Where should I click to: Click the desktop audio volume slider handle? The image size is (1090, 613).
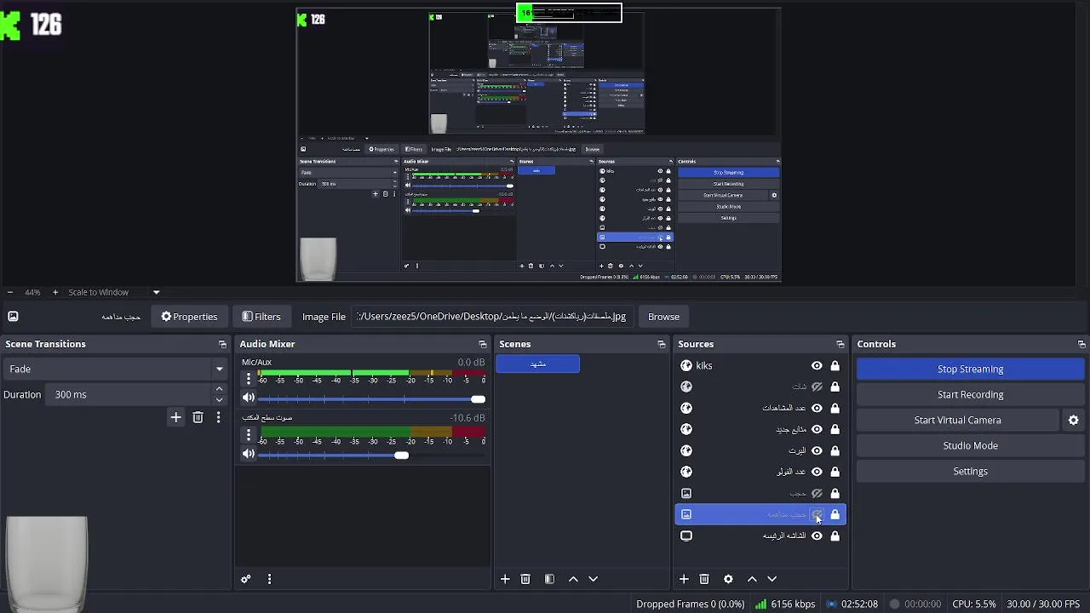[401, 455]
